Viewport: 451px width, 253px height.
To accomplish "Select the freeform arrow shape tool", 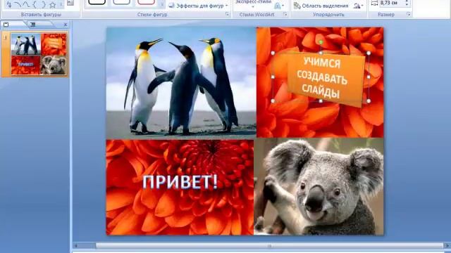I will coord(9,4).
